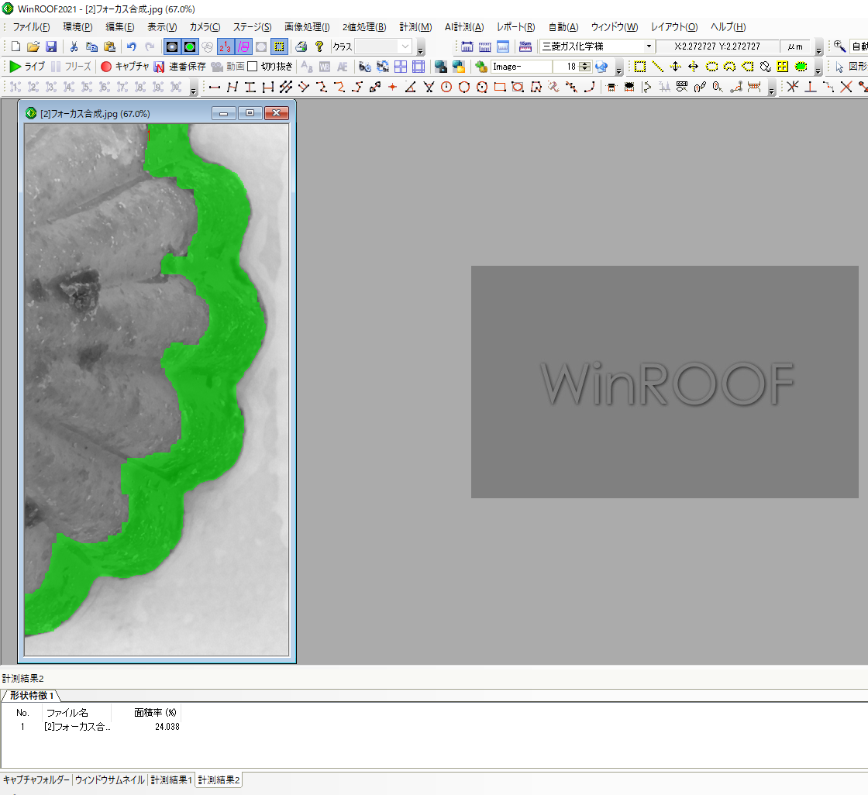Viewport: 868px width, 795px height.
Task: Select the angle measurement tool
Action: pos(410,87)
